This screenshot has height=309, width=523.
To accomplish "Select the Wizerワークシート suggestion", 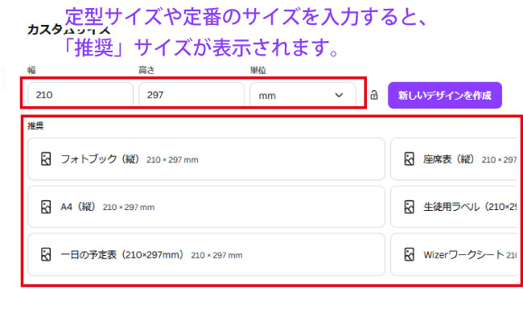I will tap(455, 254).
